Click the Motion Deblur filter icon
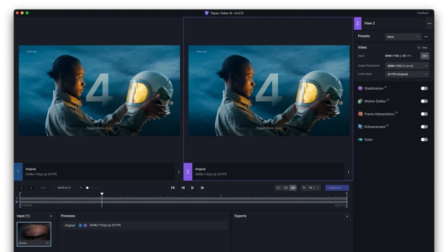Viewport: 448px width, 252px height. (x=360, y=101)
